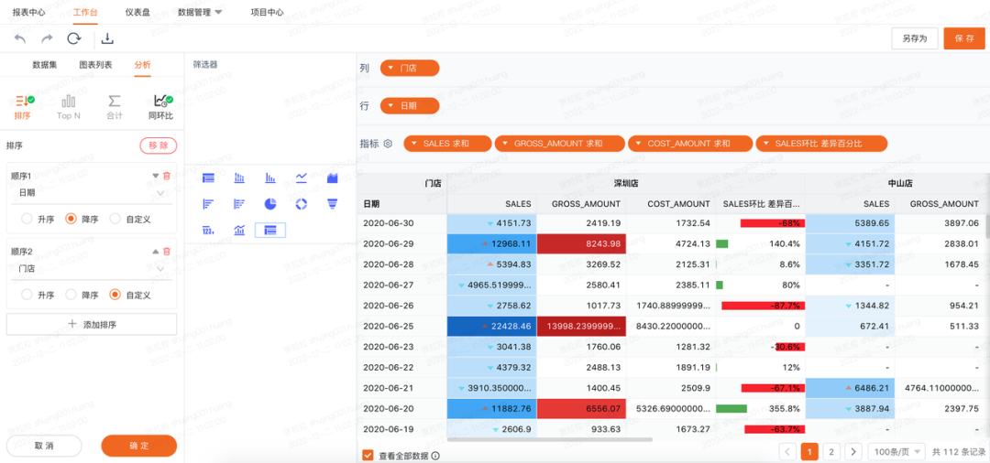
Task: Choose 降序 for 顺序2
Action: pyautogui.click(x=71, y=294)
